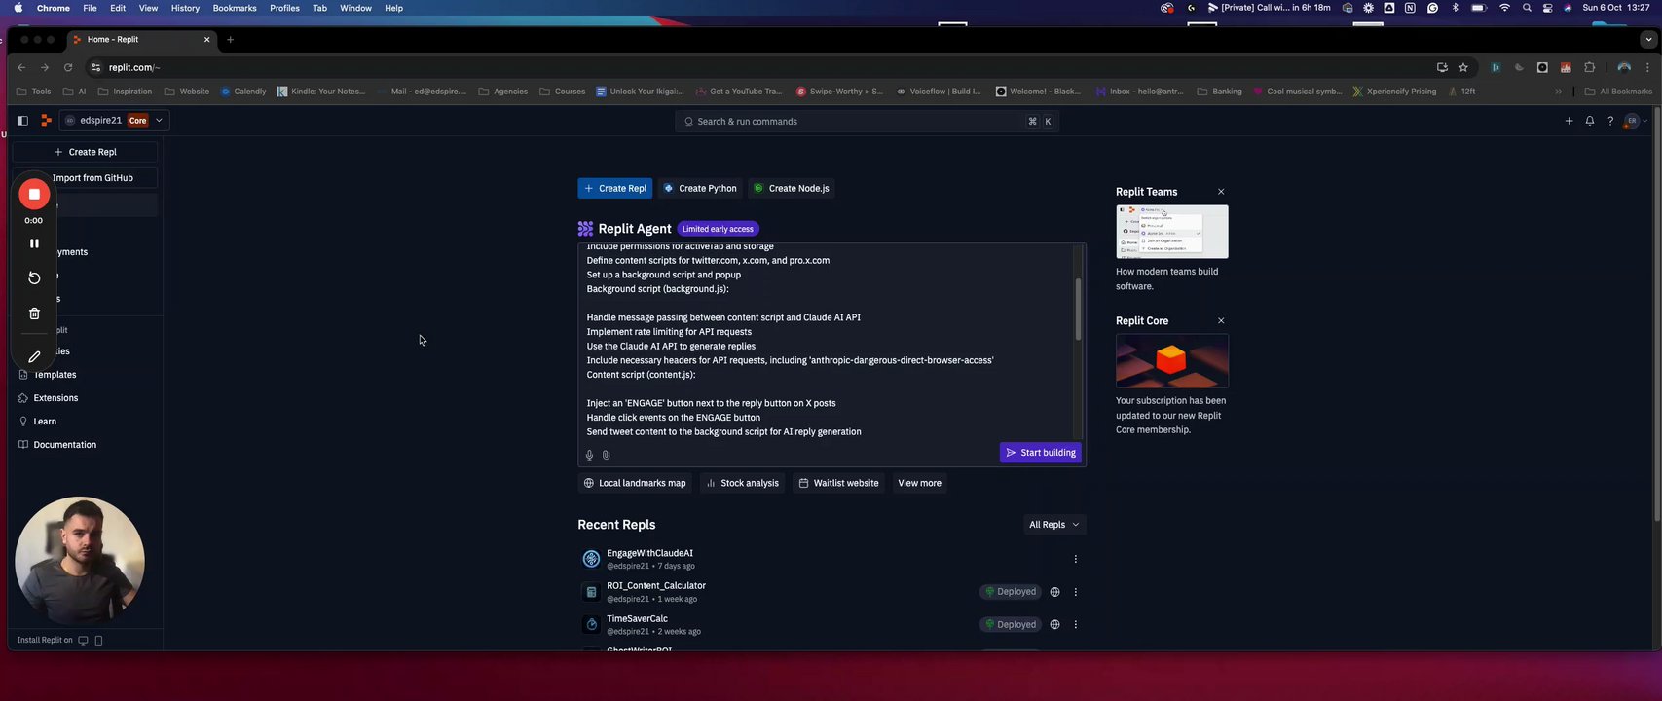Click Create Repl in the sidebar
The height and width of the screenshot is (701, 1662).
(x=86, y=152)
